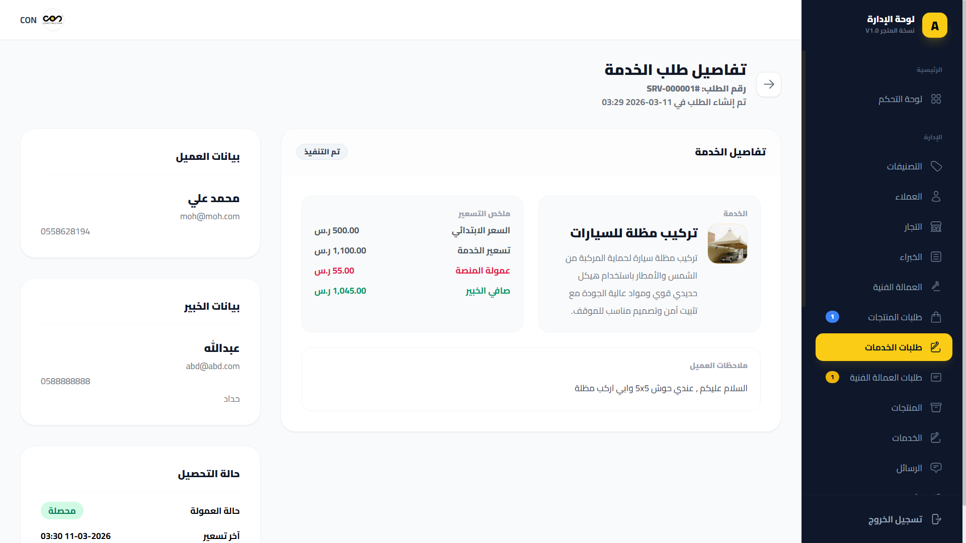Viewport: 966px width, 543px height.
Task: Open dashboard grid icon in sidebar
Action: [935, 99]
